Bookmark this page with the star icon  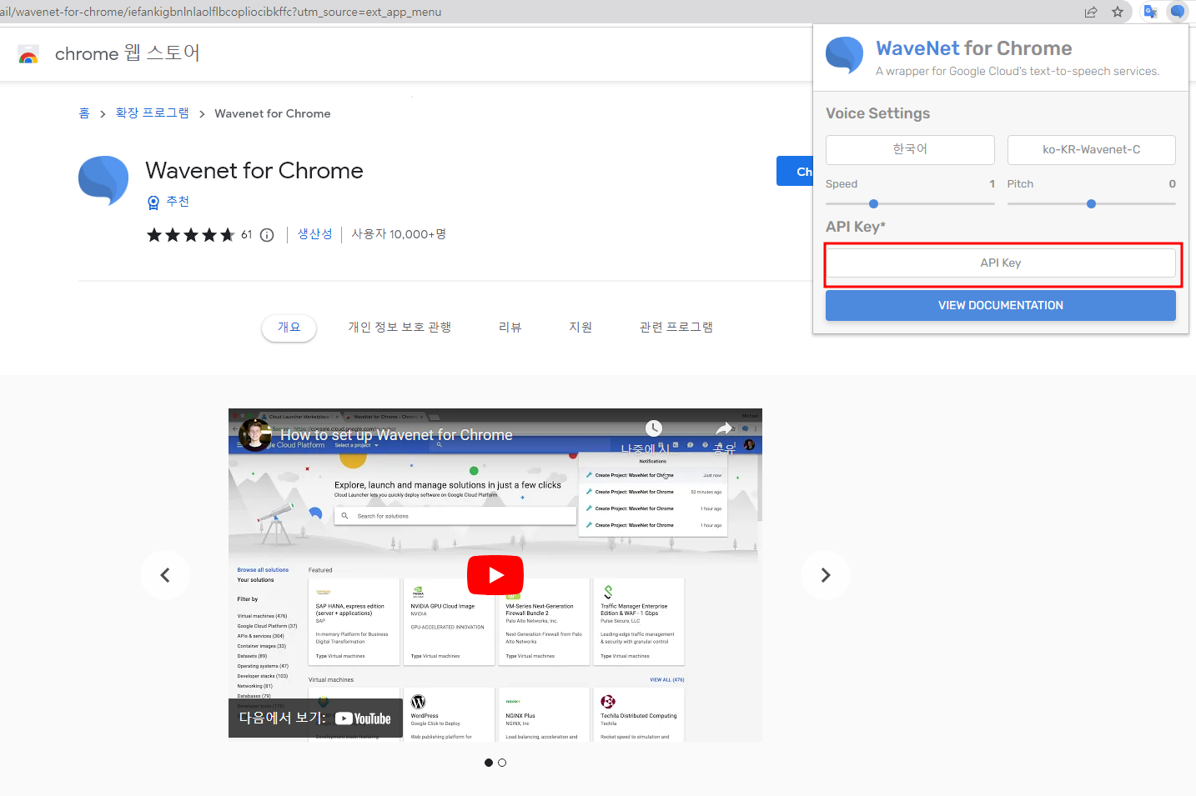[1118, 12]
